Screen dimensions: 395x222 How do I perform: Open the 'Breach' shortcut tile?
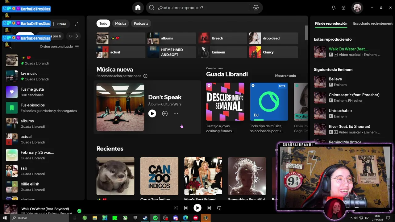[x=222, y=38]
